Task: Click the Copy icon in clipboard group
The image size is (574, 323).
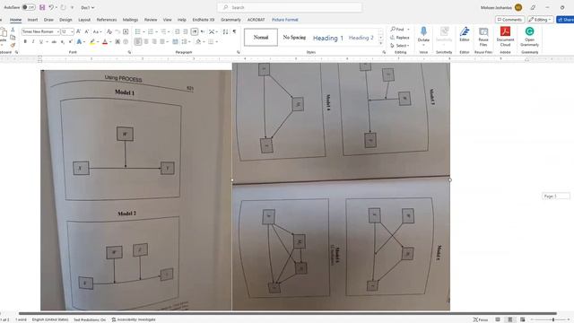Action: pos(13,38)
